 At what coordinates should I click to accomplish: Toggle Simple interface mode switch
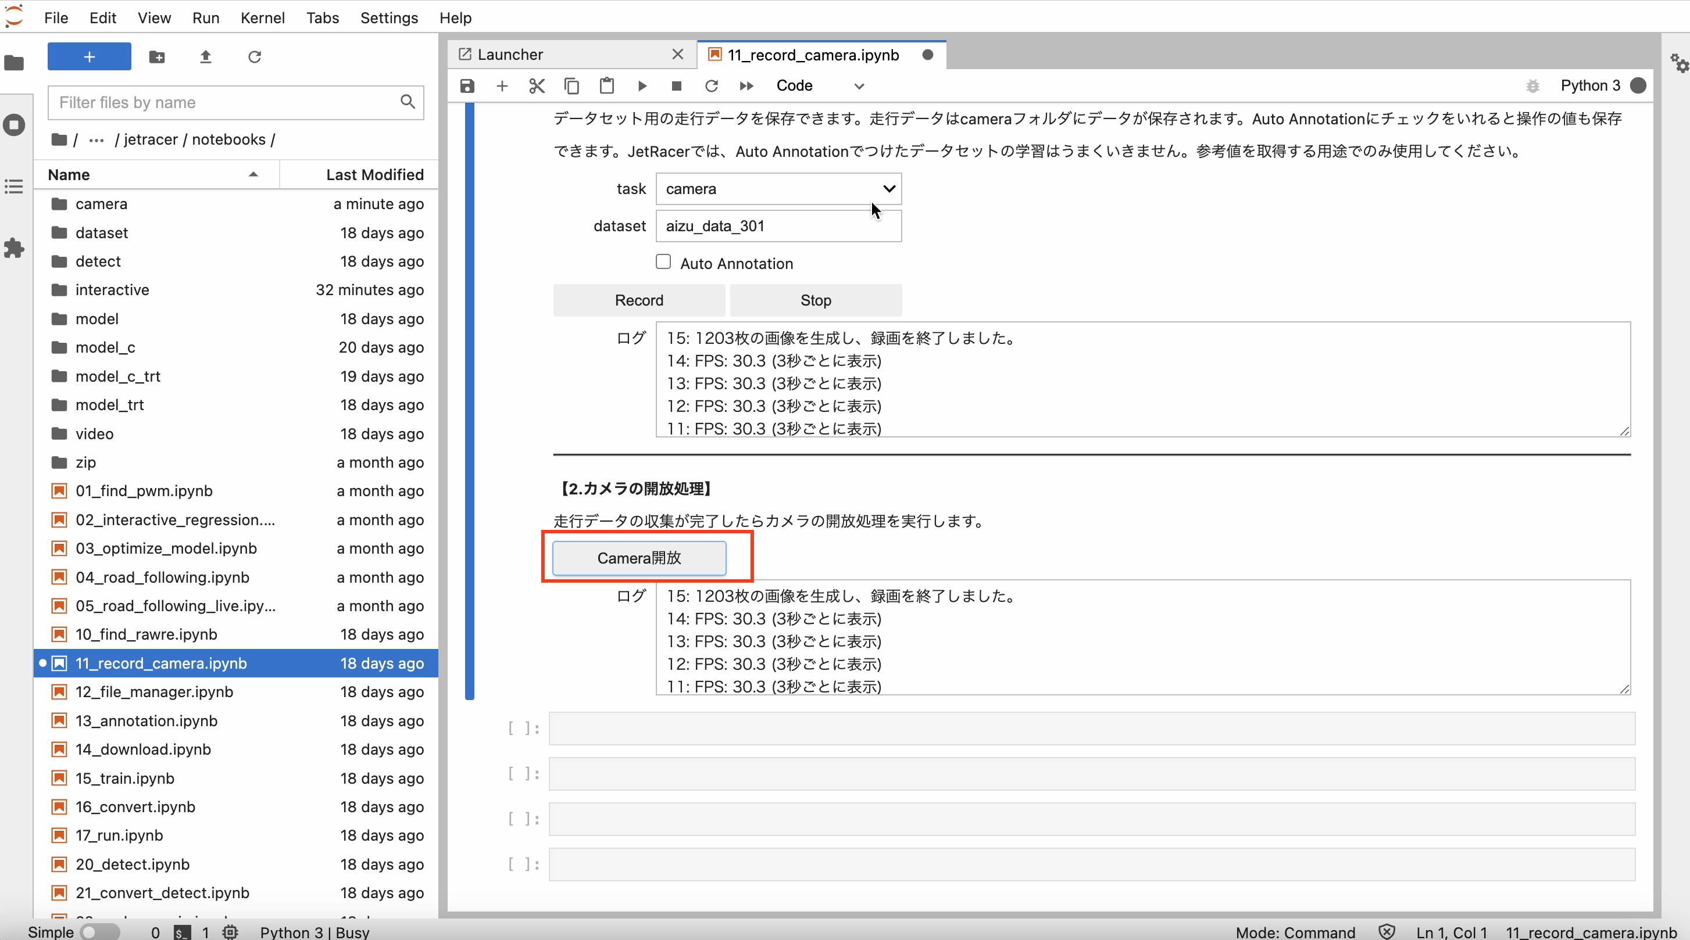[x=100, y=932]
